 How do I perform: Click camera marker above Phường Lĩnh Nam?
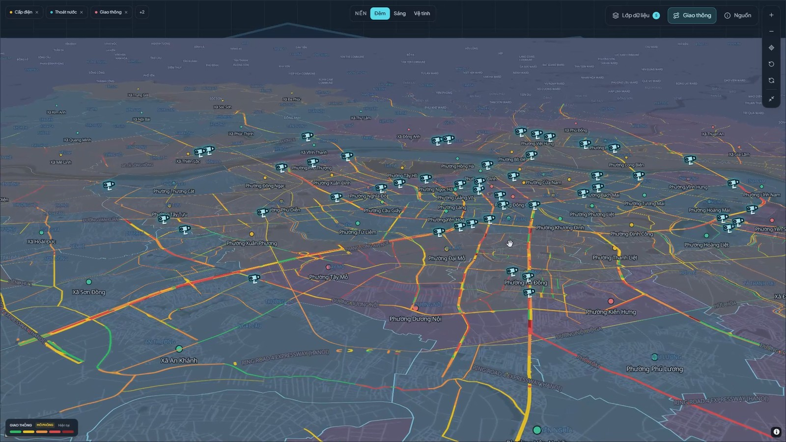coord(733,184)
